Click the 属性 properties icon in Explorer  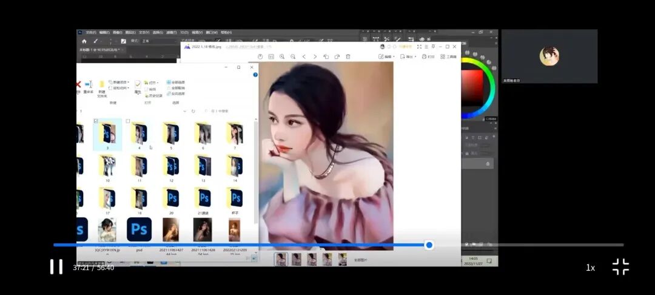tap(138, 87)
